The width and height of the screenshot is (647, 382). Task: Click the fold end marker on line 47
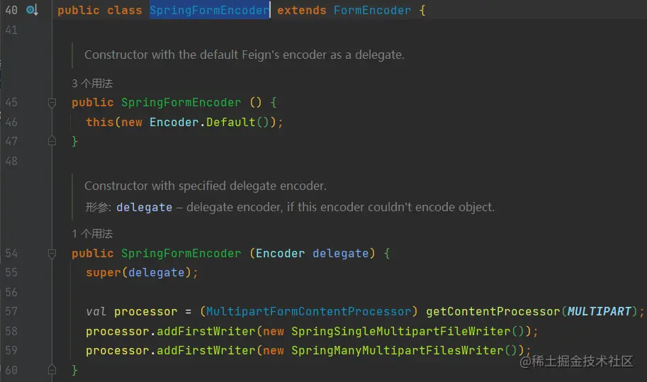coord(52,141)
